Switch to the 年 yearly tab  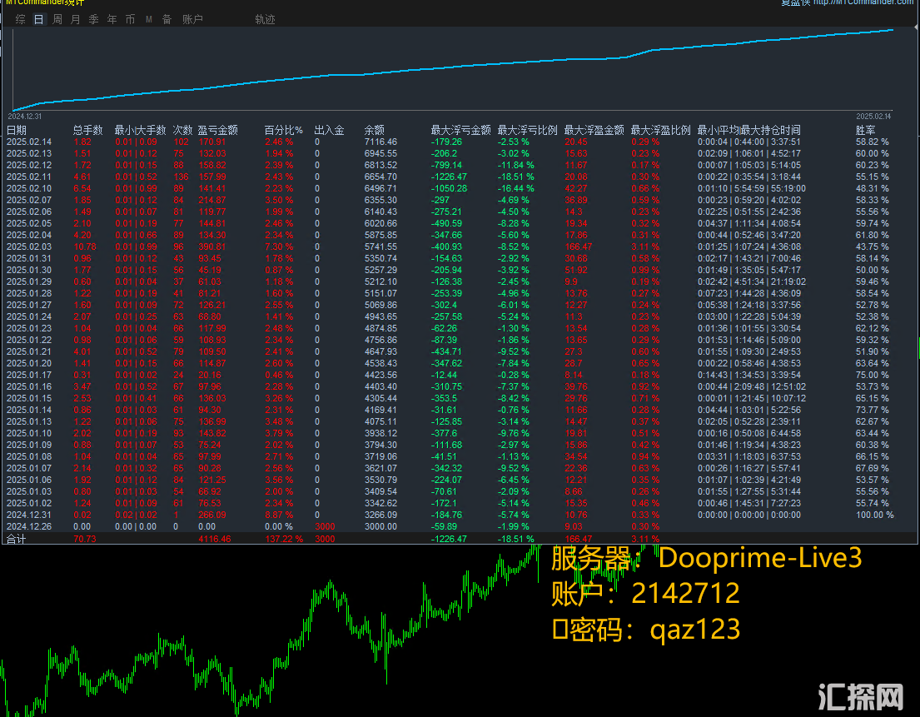tap(112, 19)
